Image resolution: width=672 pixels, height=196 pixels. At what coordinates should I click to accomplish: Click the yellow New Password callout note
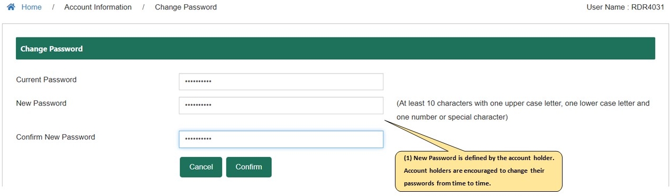[x=478, y=171]
